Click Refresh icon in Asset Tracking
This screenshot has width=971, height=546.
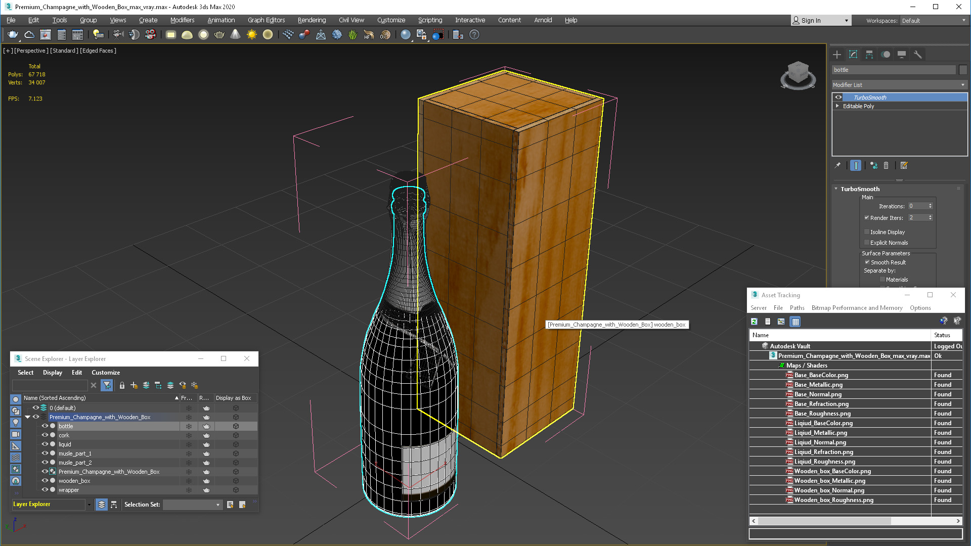click(754, 322)
